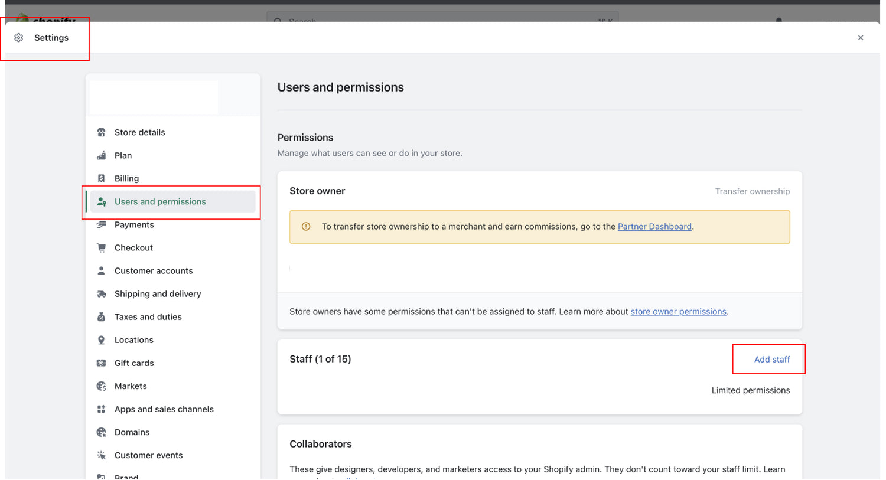Close the Settings panel

pyautogui.click(x=861, y=38)
